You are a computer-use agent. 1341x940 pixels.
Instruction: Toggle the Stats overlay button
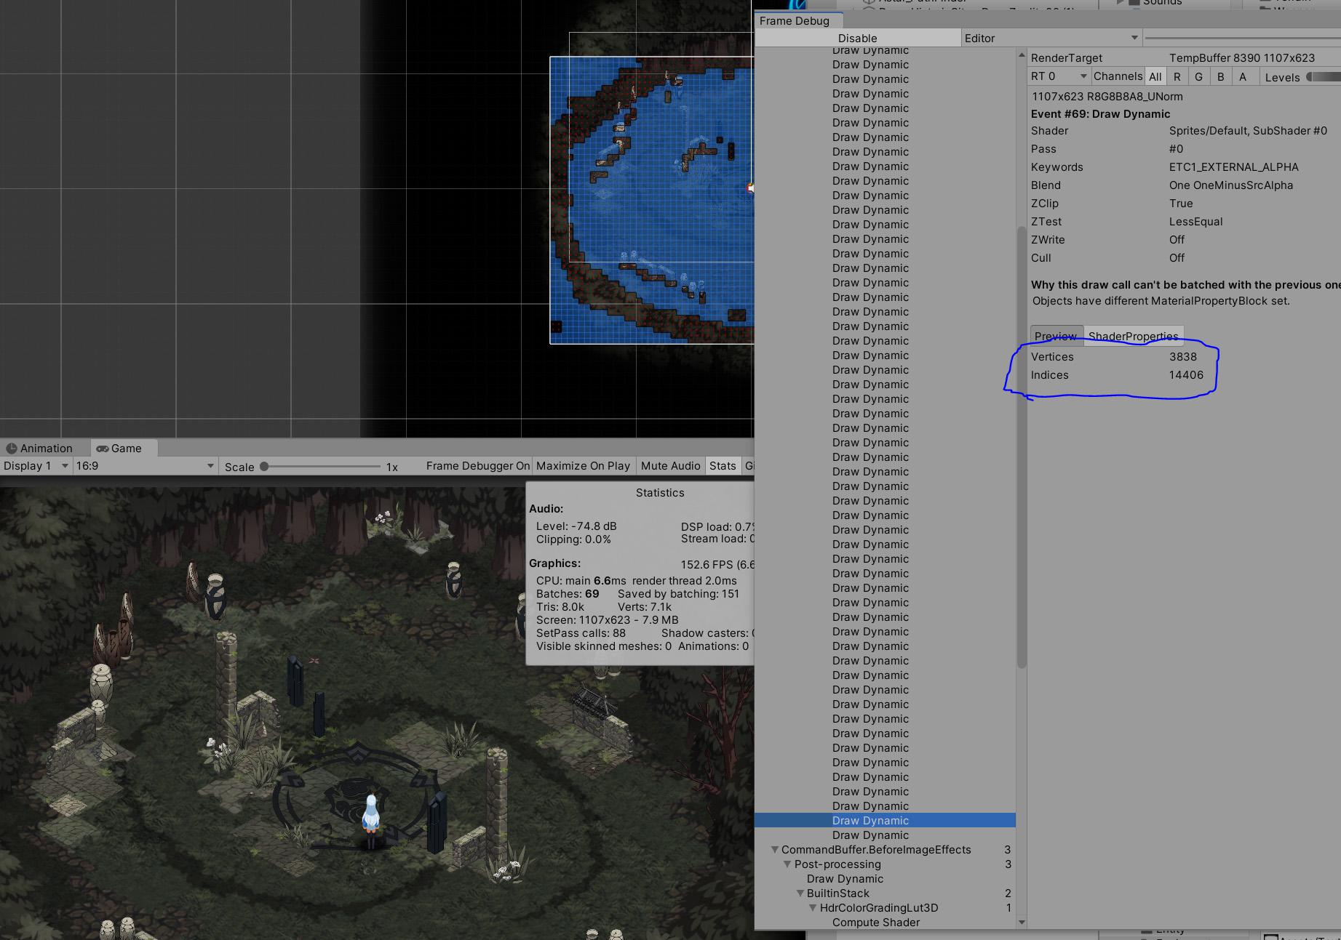[x=723, y=466]
